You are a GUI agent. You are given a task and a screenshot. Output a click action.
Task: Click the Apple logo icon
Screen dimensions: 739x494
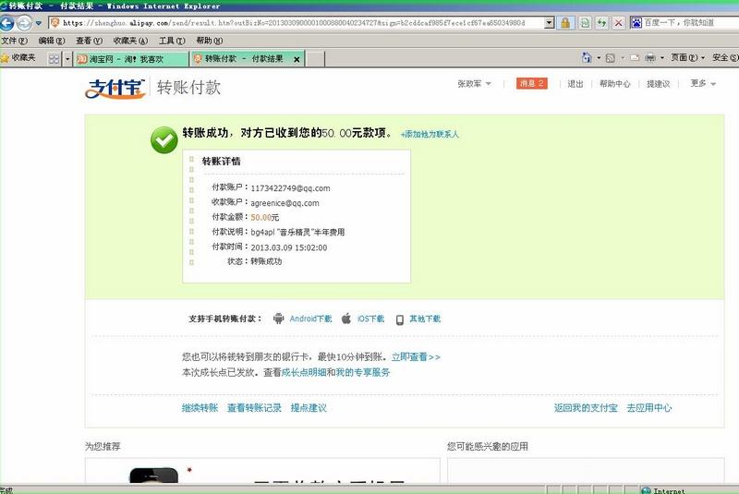click(x=345, y=319)
